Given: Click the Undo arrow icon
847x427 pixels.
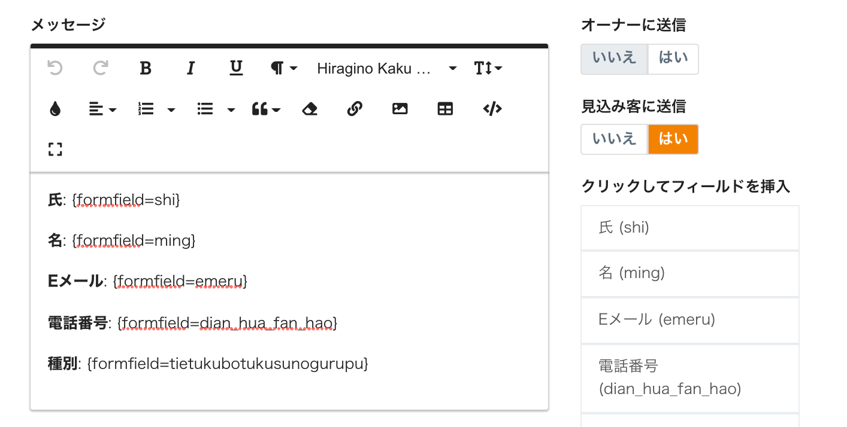Looking at the screenshot, I should (x=55, y=69).
